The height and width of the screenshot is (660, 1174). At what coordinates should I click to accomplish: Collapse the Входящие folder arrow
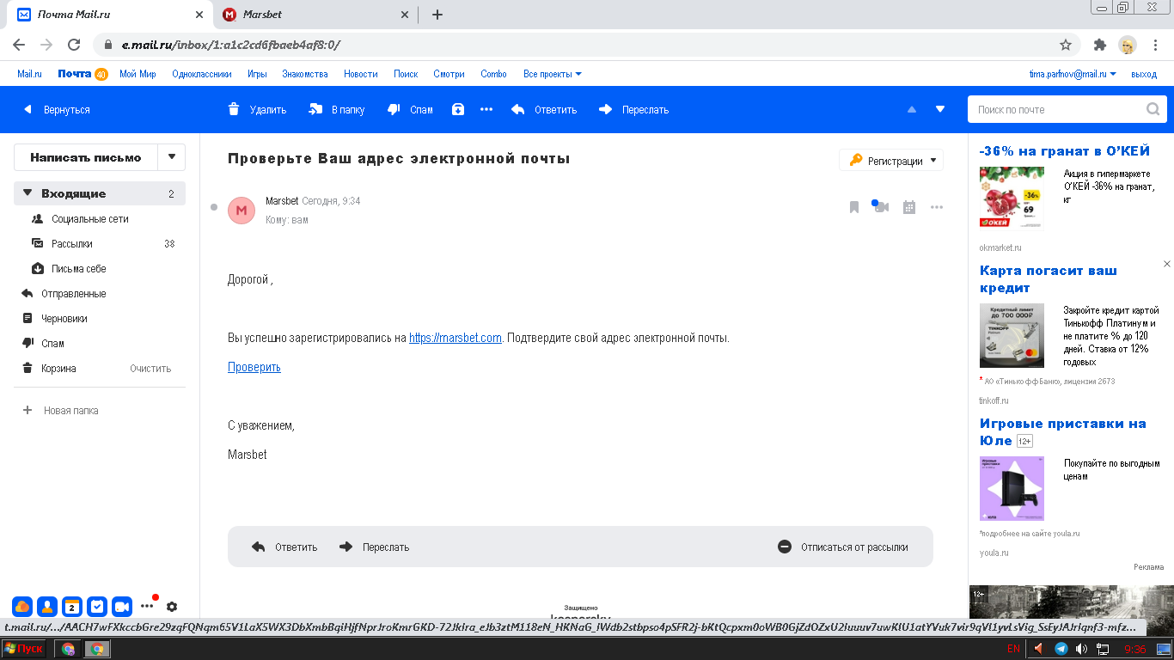(28, 193)
